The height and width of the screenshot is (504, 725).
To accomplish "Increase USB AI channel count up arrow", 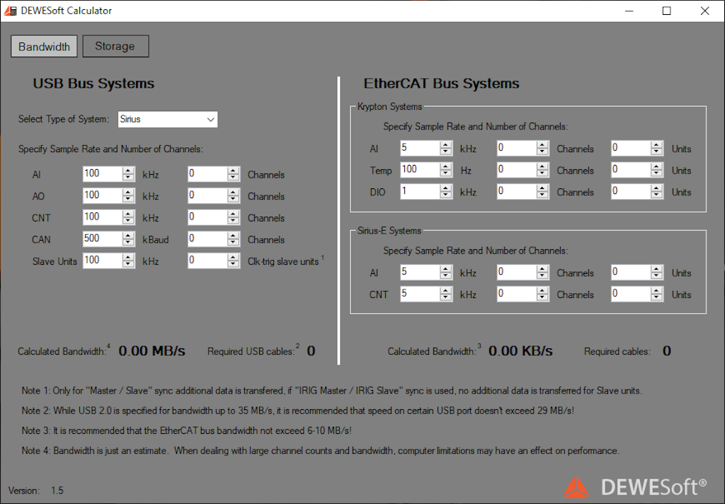I will pos(233,171).
